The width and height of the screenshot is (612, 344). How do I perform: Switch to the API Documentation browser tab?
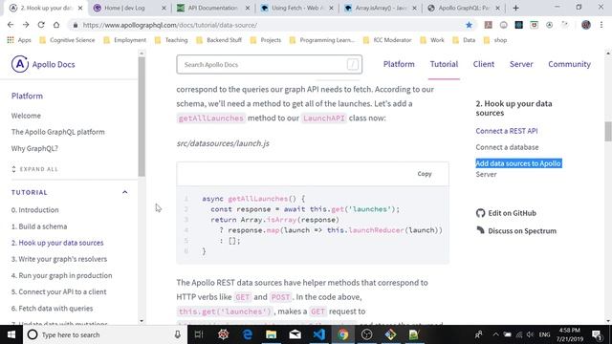[213, 8]
